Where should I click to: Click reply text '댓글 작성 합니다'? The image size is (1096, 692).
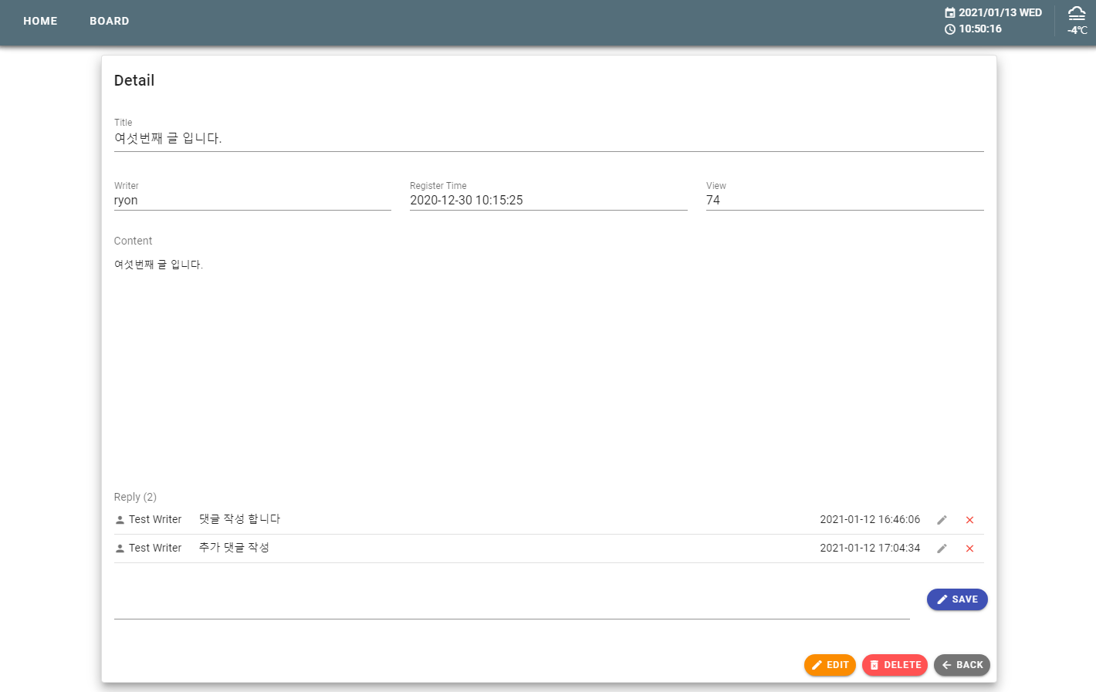tap(239, 519)
